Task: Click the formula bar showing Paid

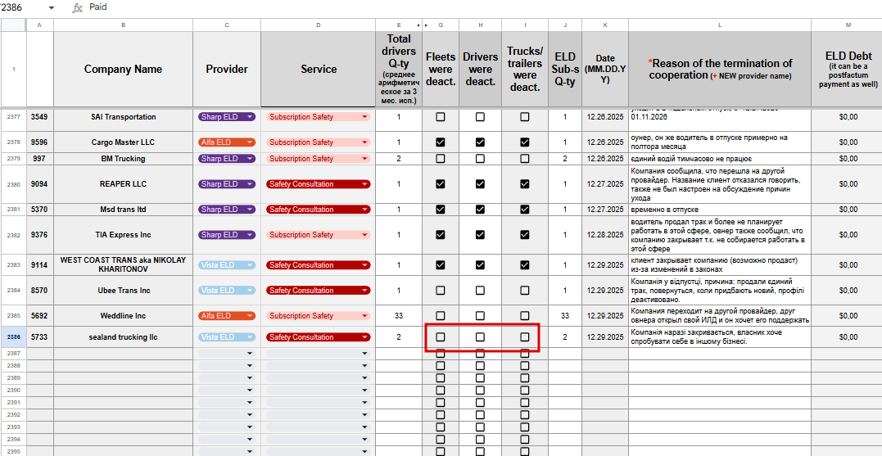Action: (484, 7)
